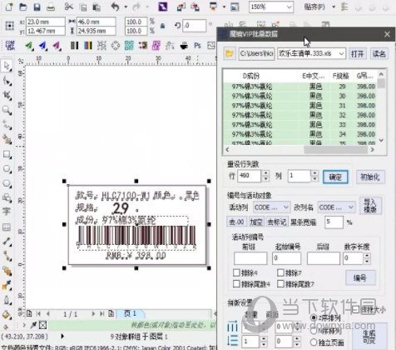This screenshot has height=350, width=396.
Task: Increase the 行 row count spinner
Action: coord(265,173)
